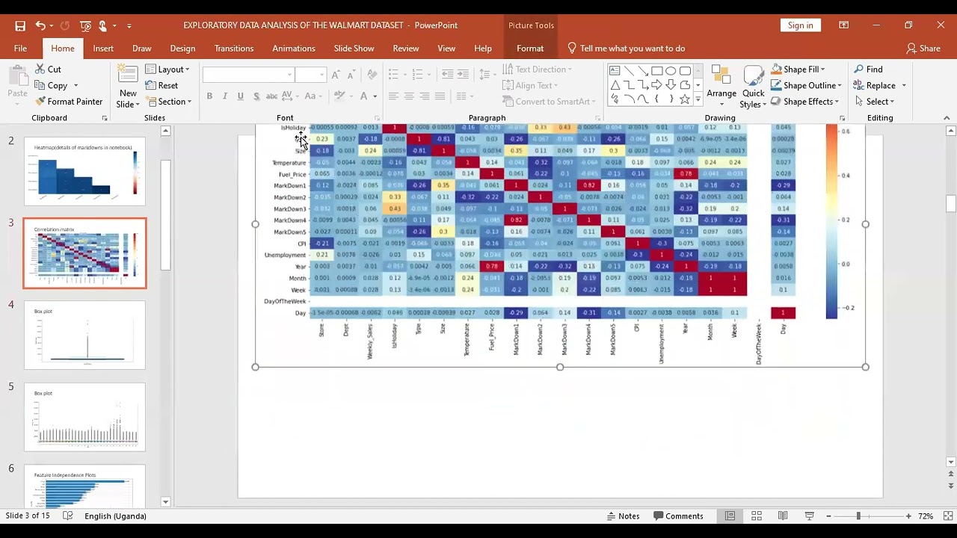Toggle Bold formatting
The height and width of the screenshot is (538, 957).
[209, 96]
